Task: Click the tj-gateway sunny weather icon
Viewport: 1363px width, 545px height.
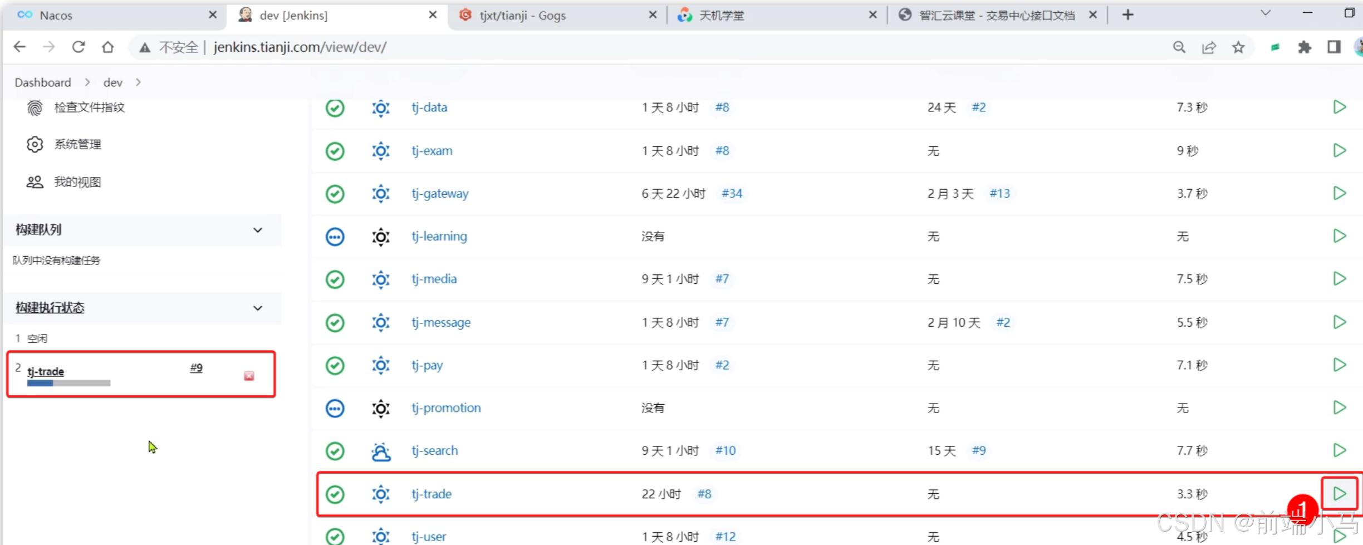Action: click(381, 194)
